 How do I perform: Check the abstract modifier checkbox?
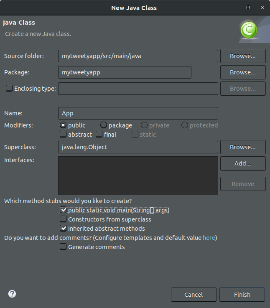pos(63,135)
